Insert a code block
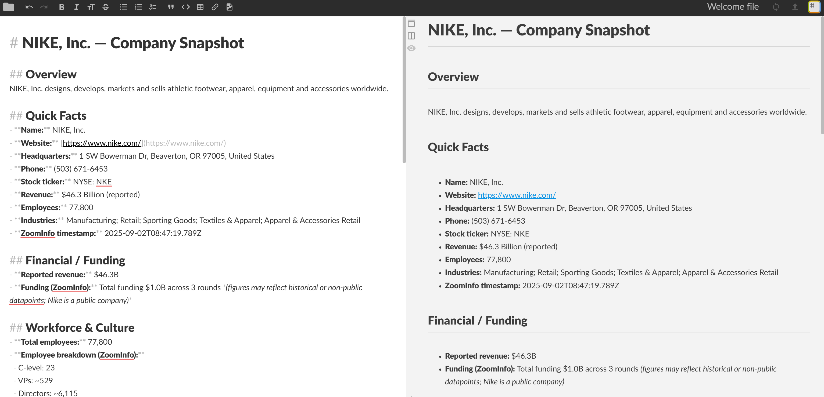The width and height of the screenshot is (824, 397). [185, 7]
